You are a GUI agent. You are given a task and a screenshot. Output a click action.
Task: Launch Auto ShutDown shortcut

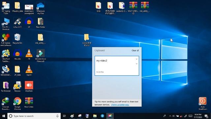203,103
